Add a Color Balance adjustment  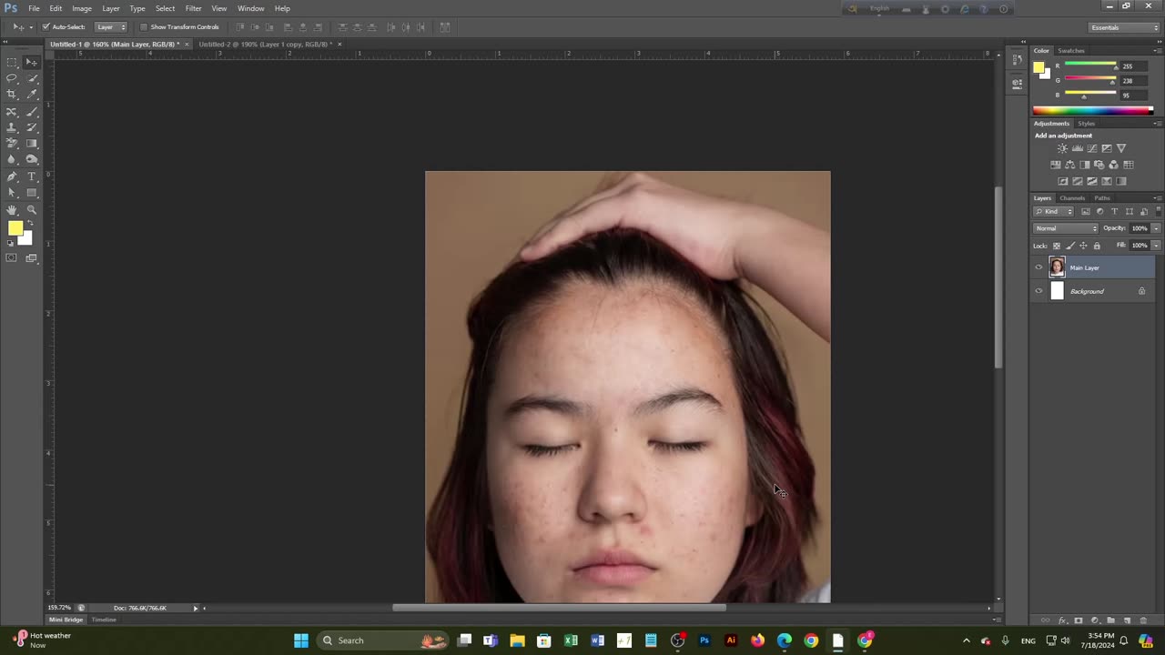coord(1069,165)
